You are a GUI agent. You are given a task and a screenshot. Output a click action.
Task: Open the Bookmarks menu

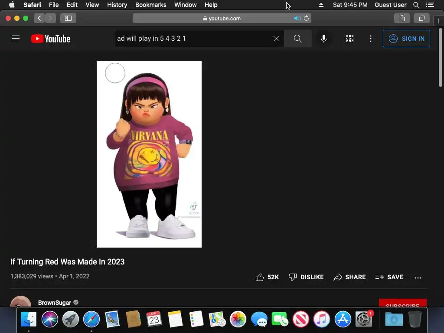[x=150, y=5]
